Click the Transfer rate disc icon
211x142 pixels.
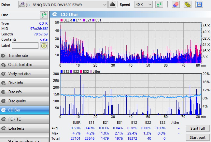(3, 56)
